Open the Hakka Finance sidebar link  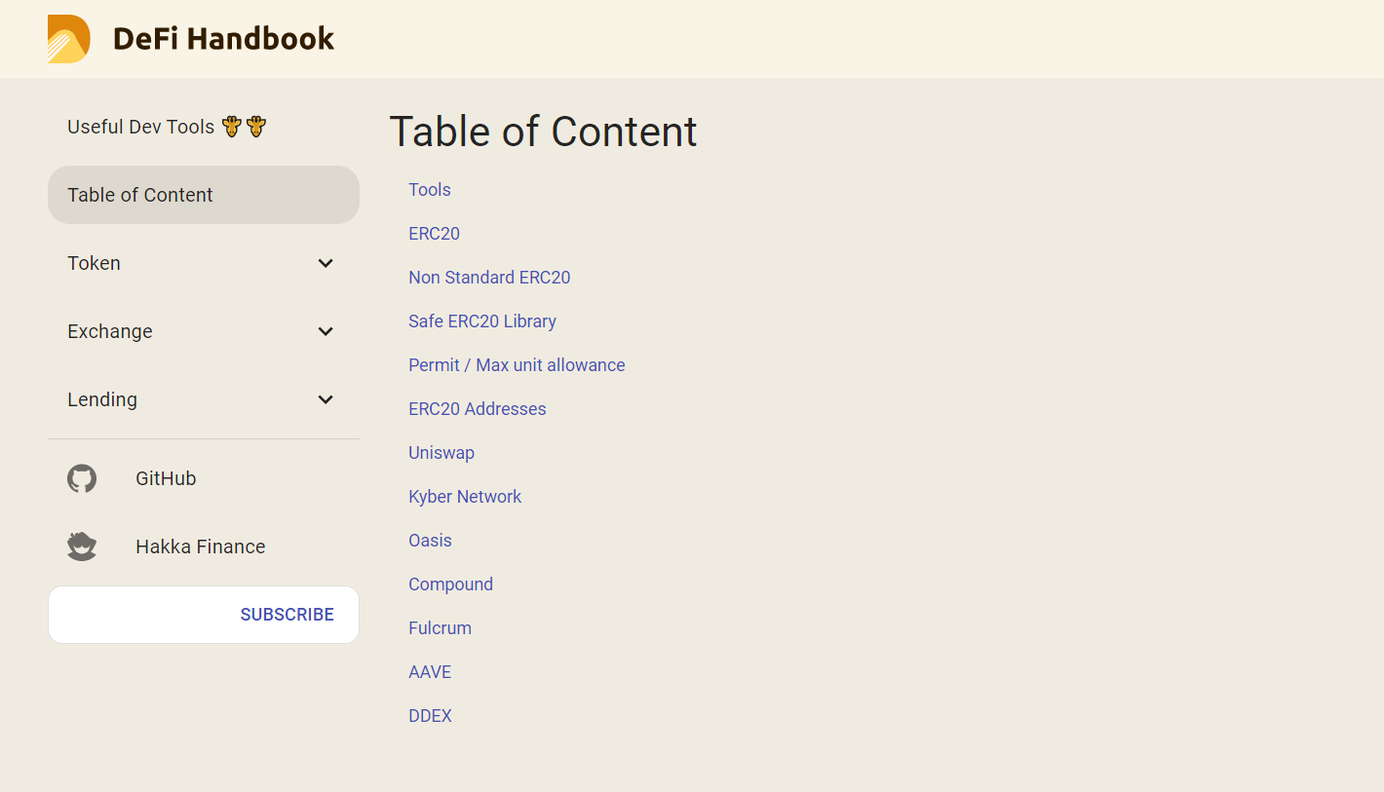[x=204, y=547]
